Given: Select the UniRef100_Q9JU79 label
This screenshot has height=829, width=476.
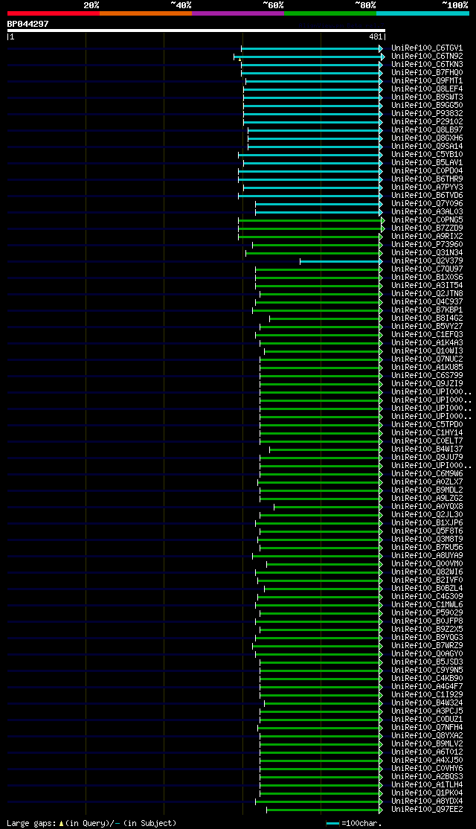Looking at the screenshot, I should [427, 458].
